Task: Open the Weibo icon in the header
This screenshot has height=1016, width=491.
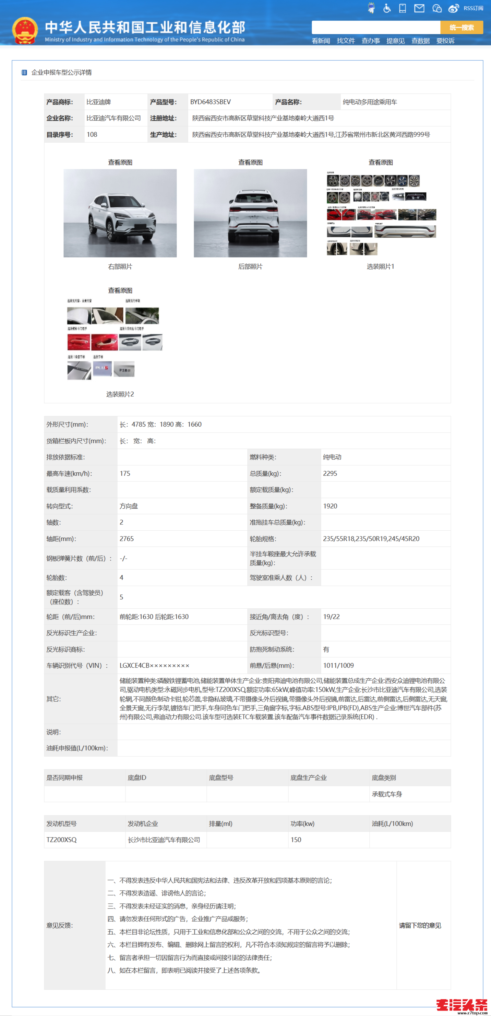Action: [x=454, y=8]
